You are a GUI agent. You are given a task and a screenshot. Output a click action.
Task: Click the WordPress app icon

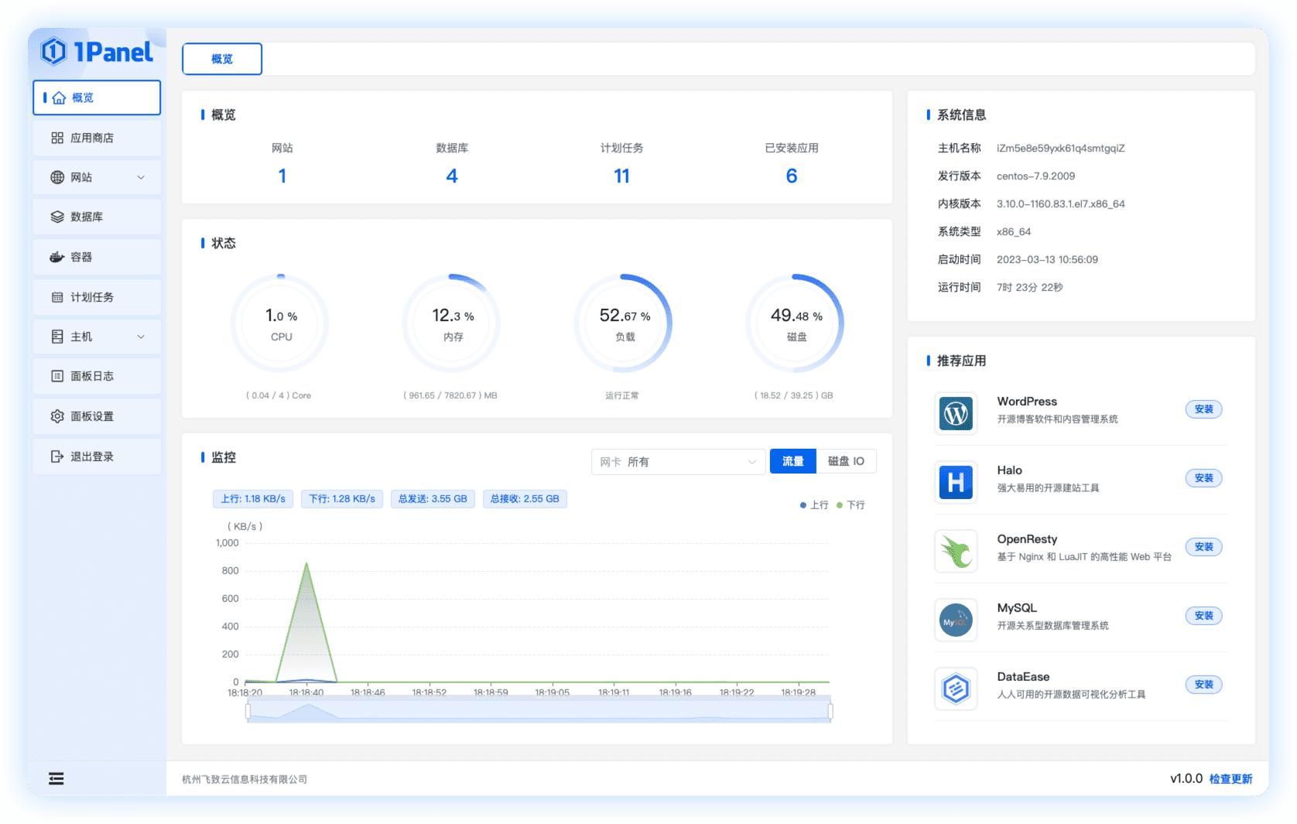[x=956, y=414]
